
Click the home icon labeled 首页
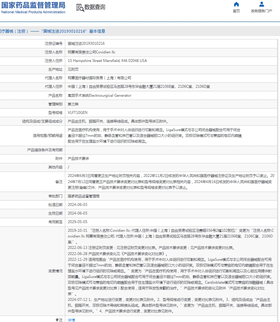click(x=236, y=4)
